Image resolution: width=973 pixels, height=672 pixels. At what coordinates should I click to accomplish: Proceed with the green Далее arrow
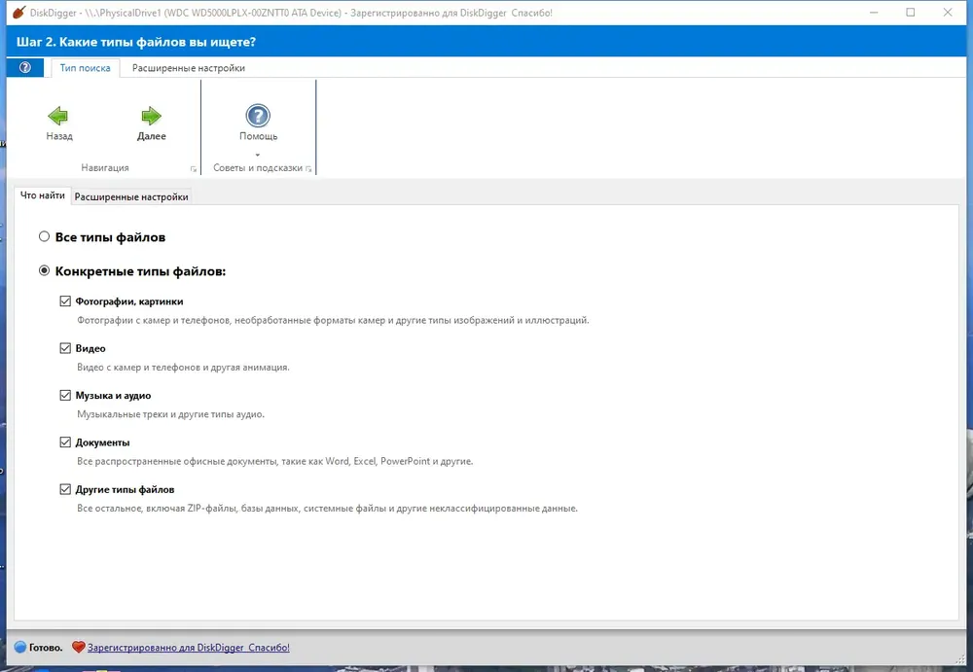point(151,116)
